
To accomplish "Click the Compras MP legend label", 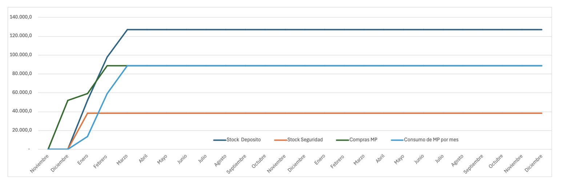I will click(363, 140).
